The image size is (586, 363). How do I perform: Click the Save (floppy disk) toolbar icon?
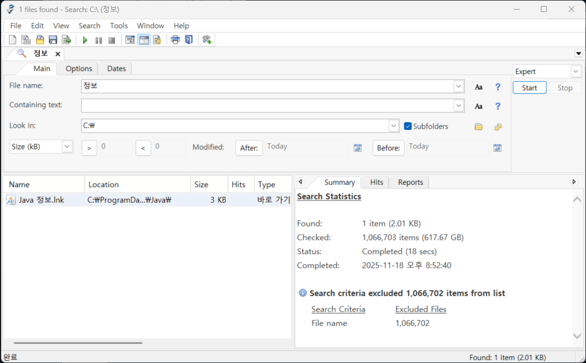click(53, 40)
